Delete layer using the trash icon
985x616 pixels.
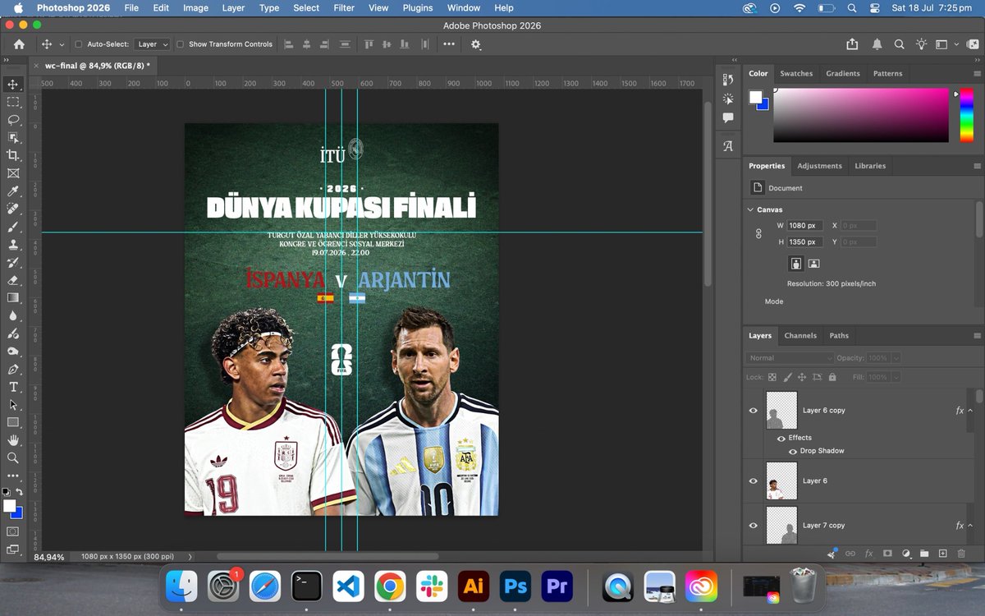[961, 554]
